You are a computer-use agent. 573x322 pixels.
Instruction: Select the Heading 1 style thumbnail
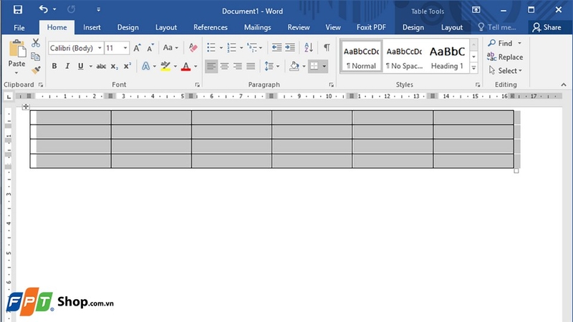447,57
